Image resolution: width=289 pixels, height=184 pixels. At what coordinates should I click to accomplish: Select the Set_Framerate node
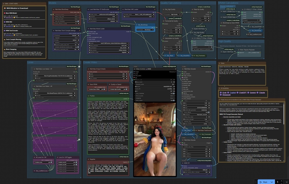tap(199, 56)
